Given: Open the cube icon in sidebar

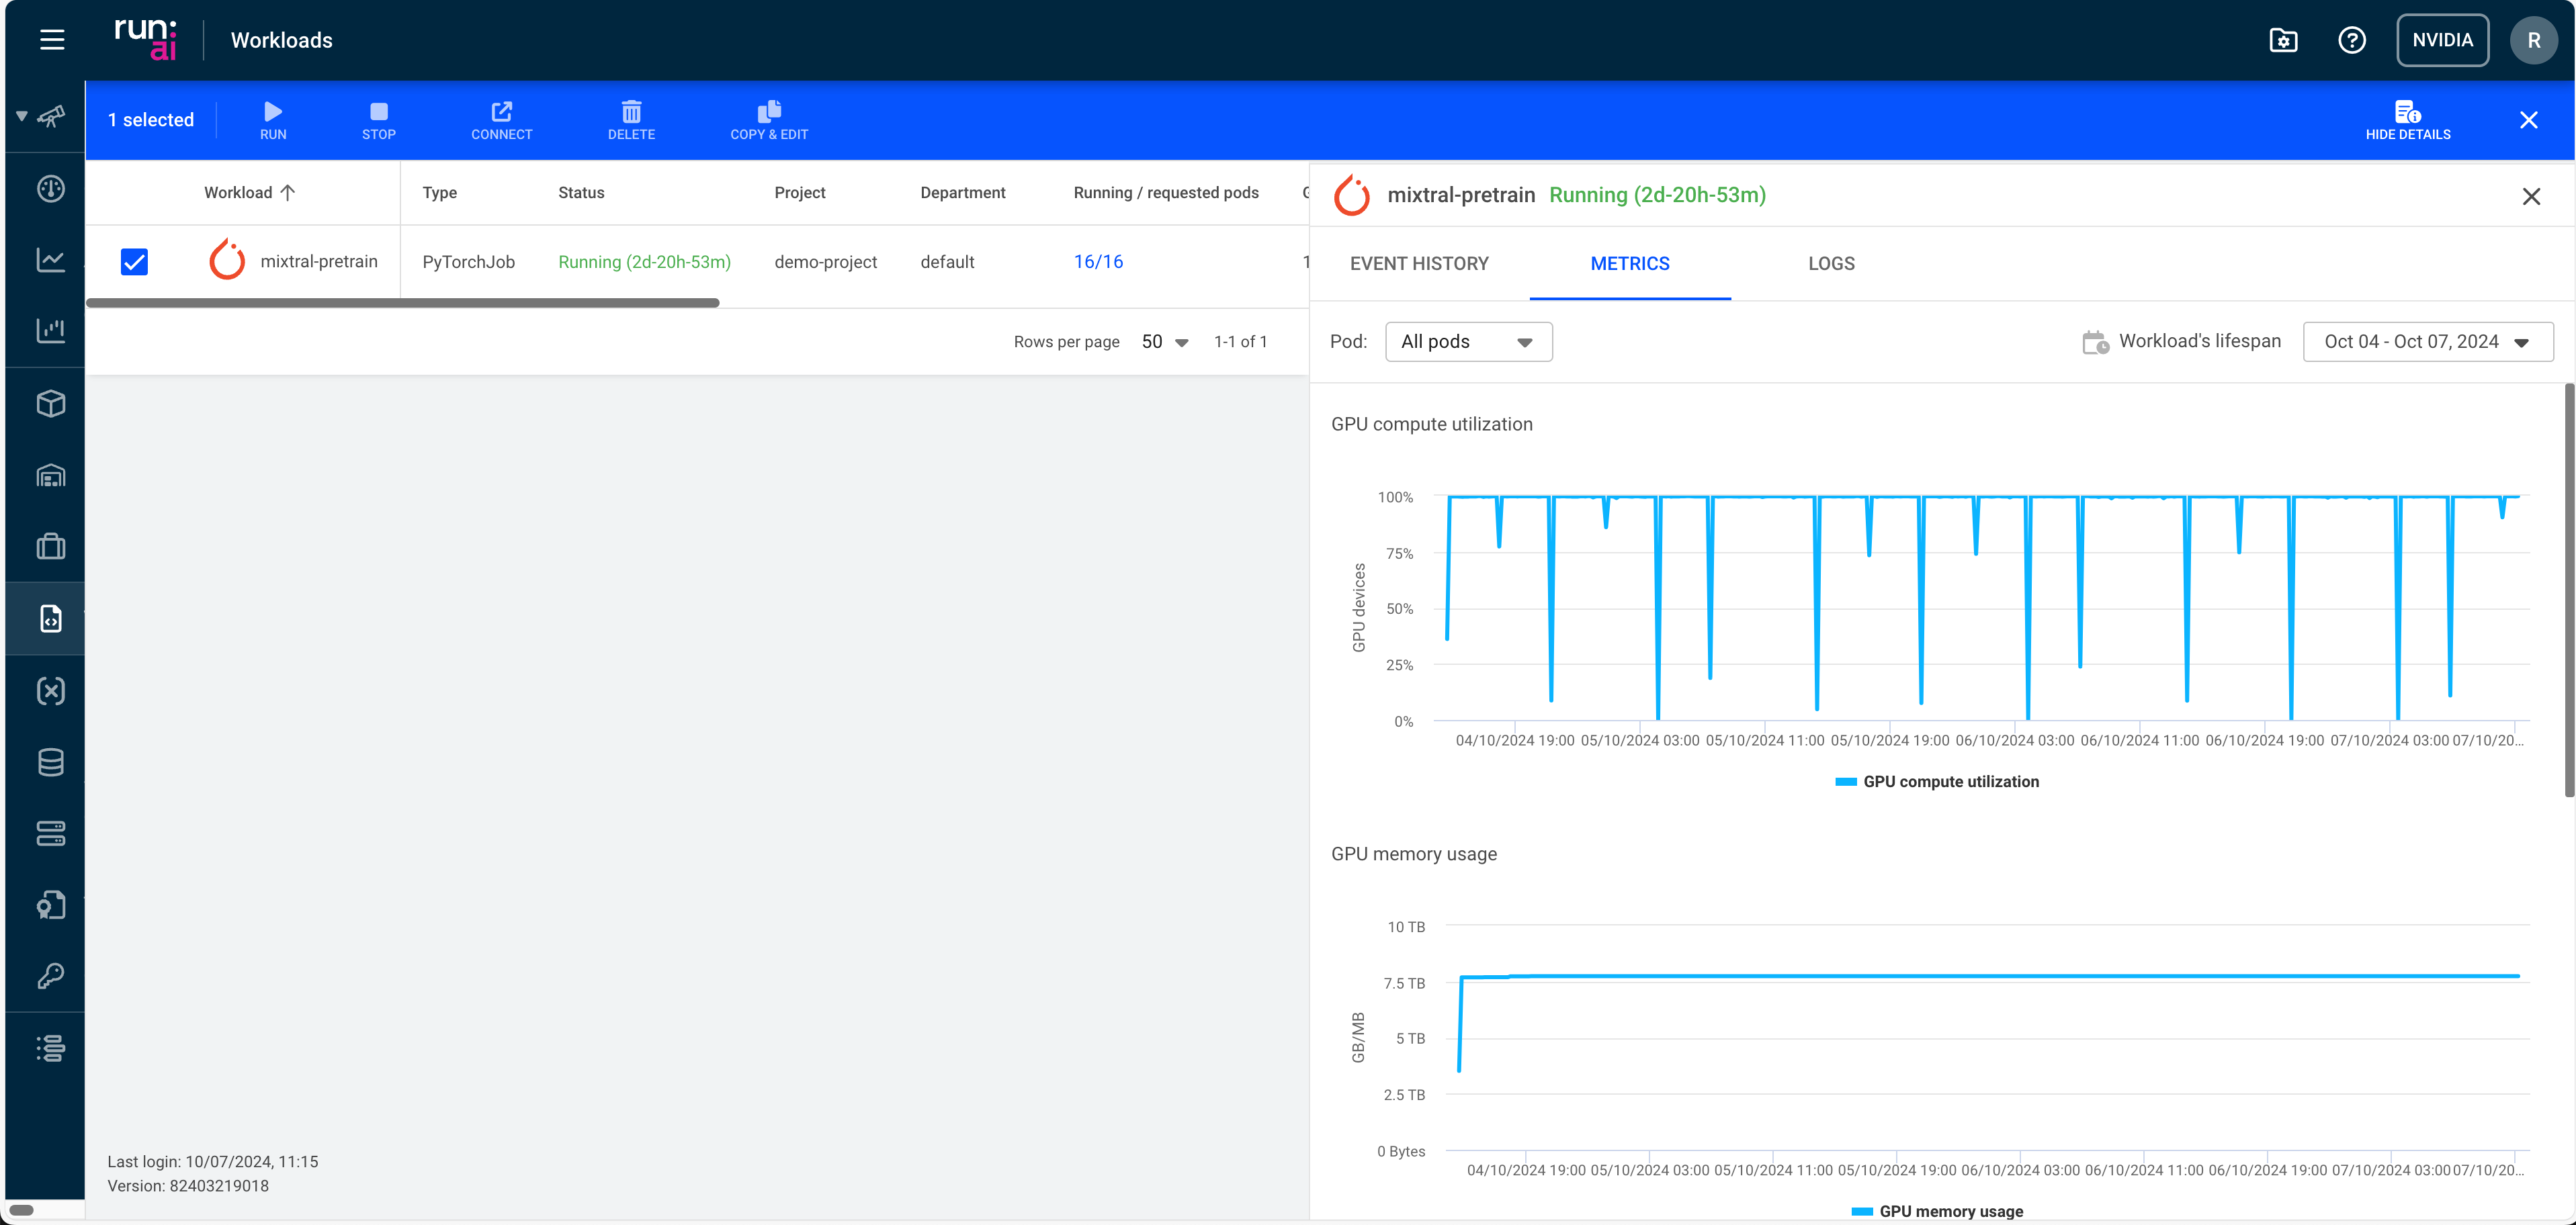Looking at the screenshot, I should pyautogui.click(x=51, y=404).
